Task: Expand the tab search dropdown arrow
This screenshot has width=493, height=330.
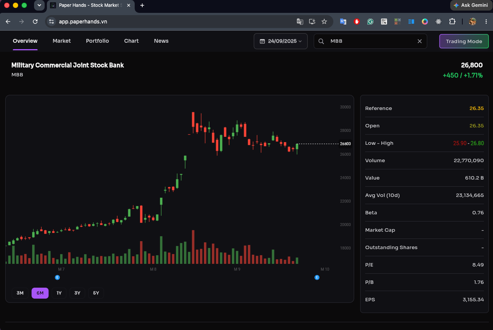Action: tap(39, 5)
